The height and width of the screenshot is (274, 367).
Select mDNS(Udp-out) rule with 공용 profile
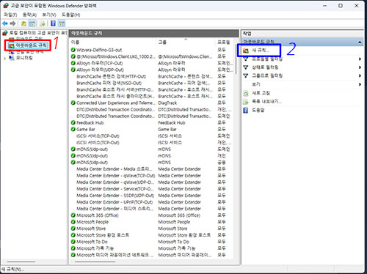[152, 162]
